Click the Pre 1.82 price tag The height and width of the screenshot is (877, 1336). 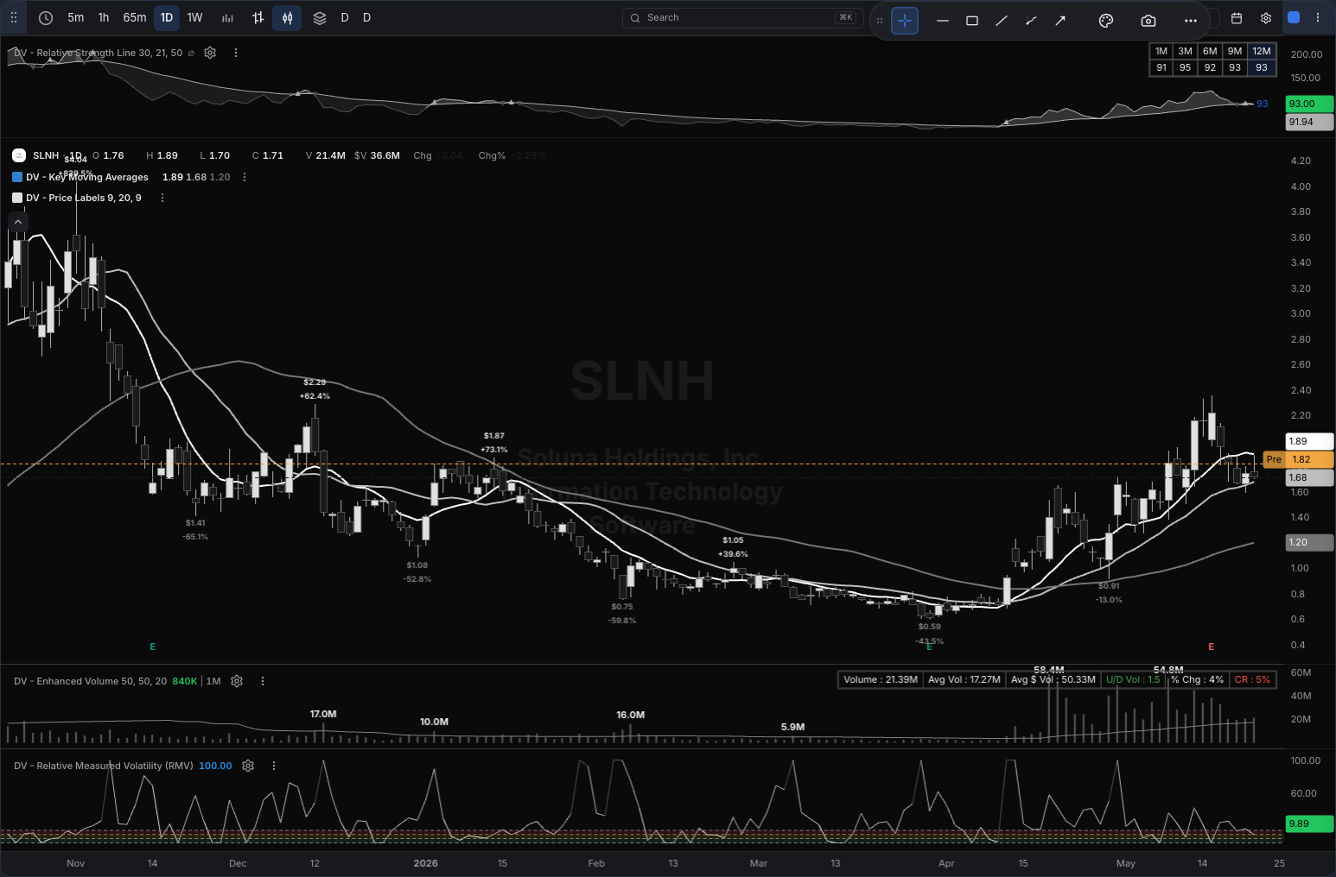pyautogui.click(x=1297, y=459)
